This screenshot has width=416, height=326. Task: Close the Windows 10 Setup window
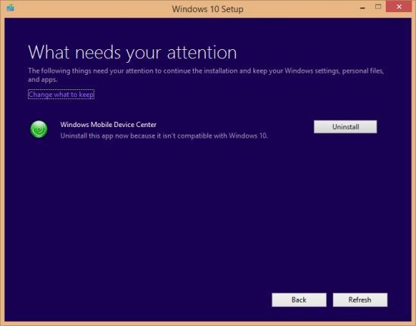pos(399,7)
